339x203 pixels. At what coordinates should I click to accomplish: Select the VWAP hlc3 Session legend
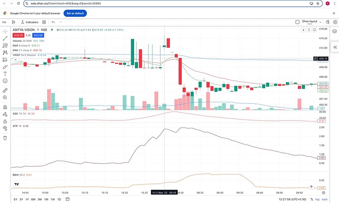coord(24,55)
